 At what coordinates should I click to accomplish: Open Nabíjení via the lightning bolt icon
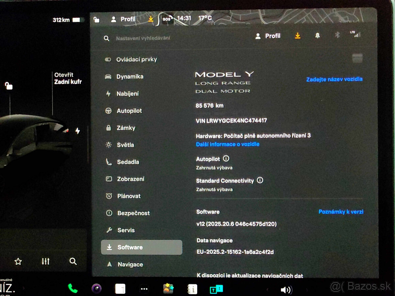[109, 94]
